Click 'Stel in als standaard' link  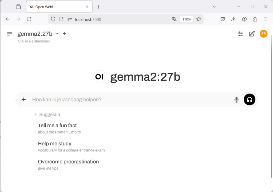(x=34, y=41)
